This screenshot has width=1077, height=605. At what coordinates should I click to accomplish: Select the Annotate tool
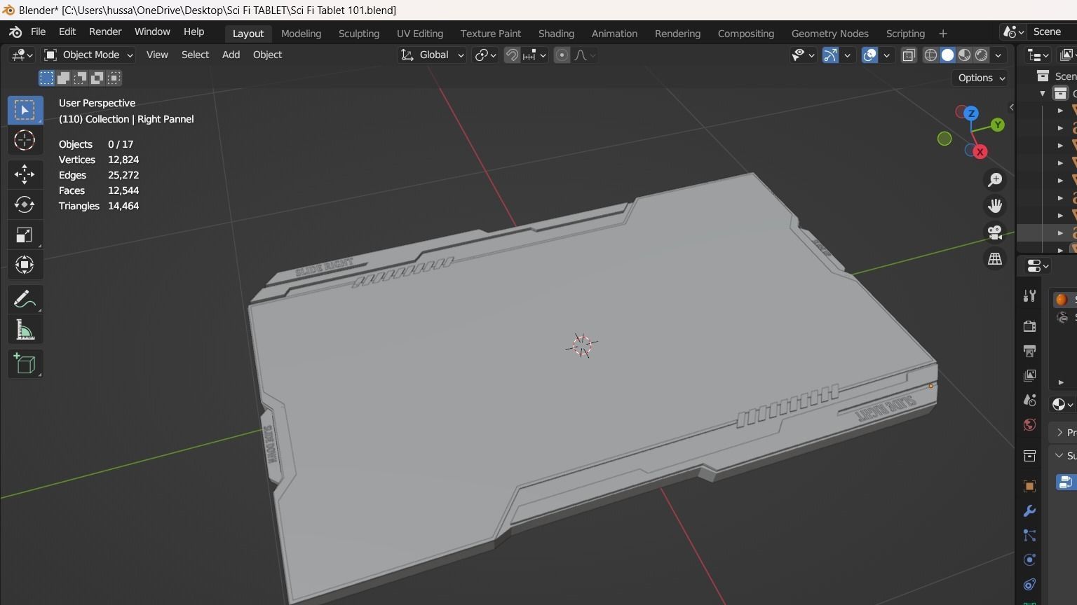[25, 299]
